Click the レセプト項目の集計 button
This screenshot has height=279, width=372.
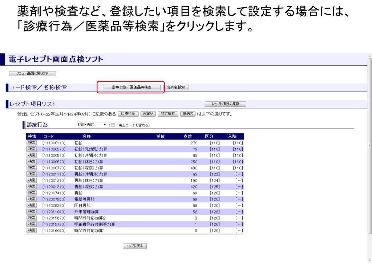[x=225, y=104]
